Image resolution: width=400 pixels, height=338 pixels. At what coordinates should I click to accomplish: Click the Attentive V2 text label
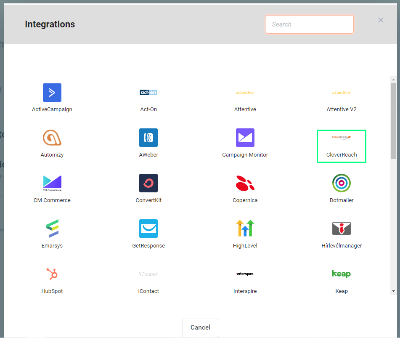point(342,109)
